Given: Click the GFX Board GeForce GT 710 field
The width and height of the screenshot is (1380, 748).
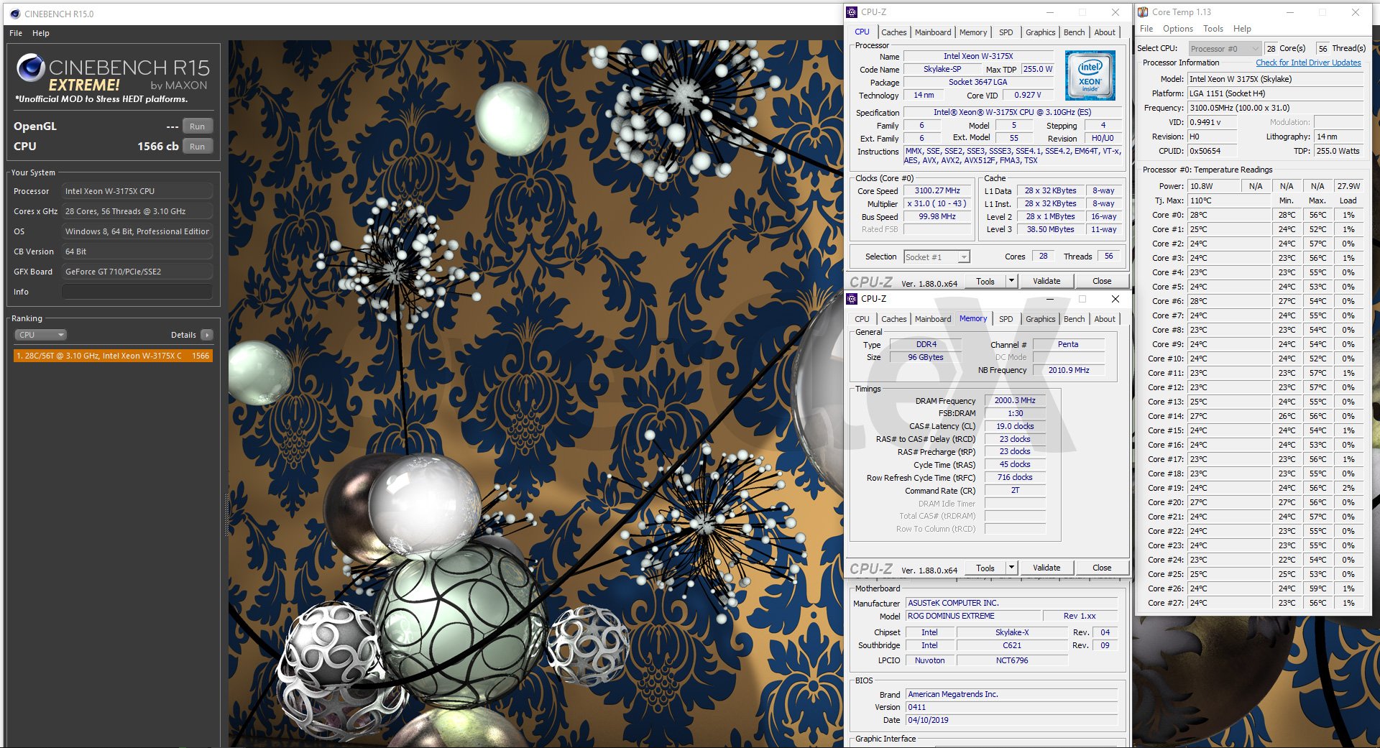Looking at the screenshot, I should pos(137,272).
